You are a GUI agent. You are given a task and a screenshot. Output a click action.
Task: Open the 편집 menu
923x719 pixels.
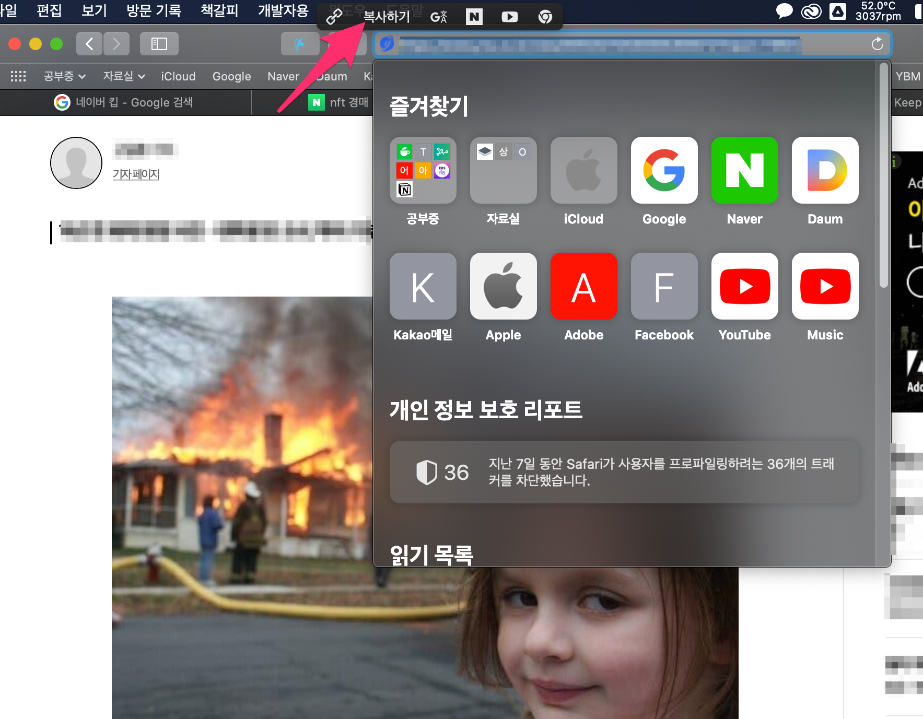pyautogui.click(x=49, y=10)
